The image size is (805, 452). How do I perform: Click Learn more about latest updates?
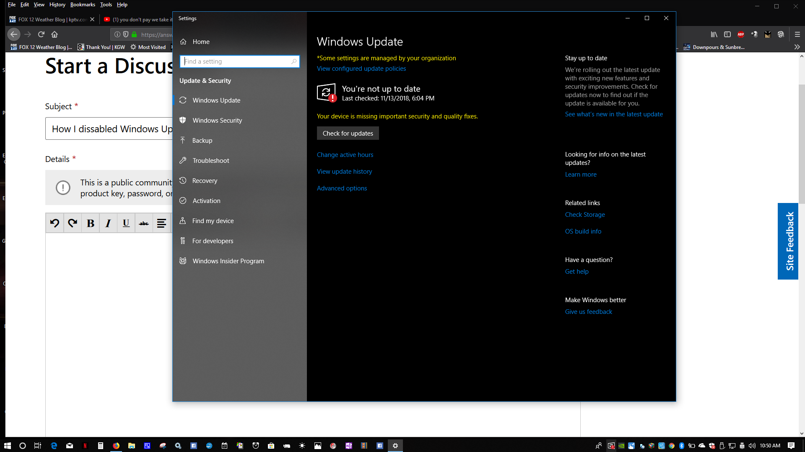581,175
